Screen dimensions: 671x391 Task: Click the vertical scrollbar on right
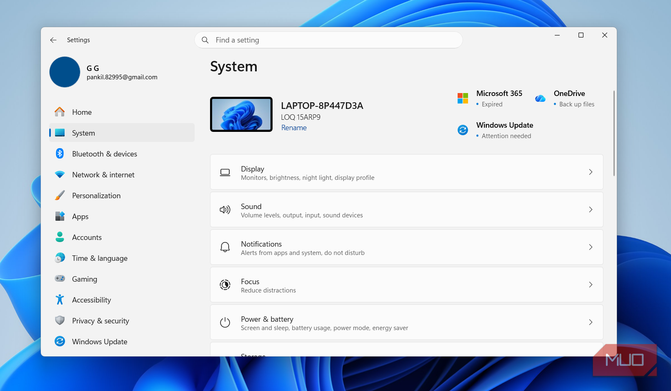pos(614,134)
